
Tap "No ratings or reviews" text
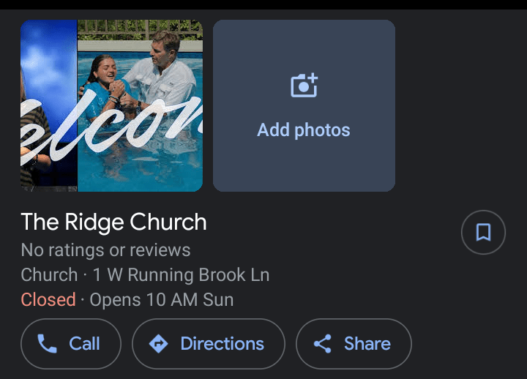tap(105, 250)
